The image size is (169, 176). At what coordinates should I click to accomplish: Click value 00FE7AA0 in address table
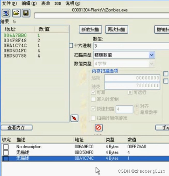(137, 147)
